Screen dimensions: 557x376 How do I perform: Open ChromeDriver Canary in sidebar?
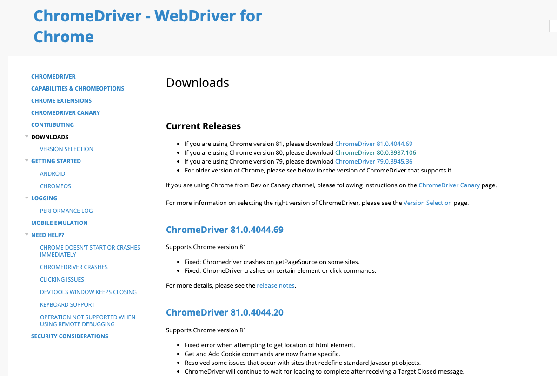66,112
